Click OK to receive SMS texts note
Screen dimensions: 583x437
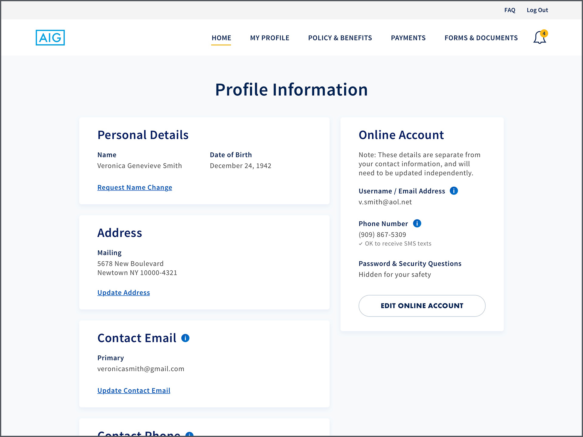tap(395, 244)
